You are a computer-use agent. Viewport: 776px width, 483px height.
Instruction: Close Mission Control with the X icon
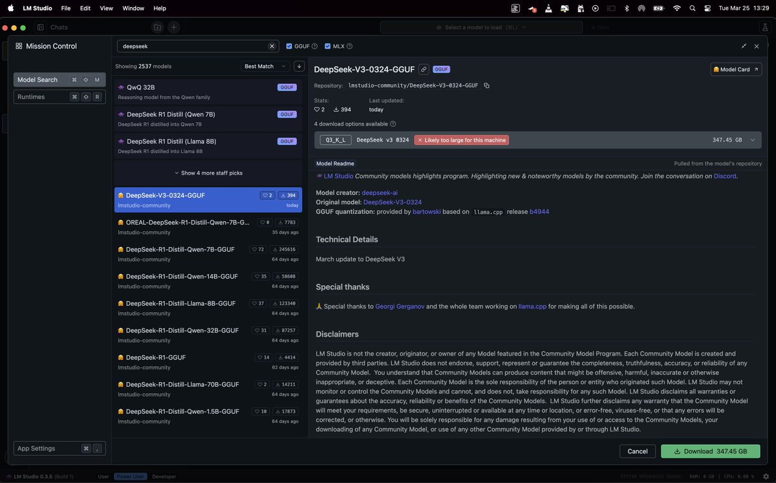(757, 46)
